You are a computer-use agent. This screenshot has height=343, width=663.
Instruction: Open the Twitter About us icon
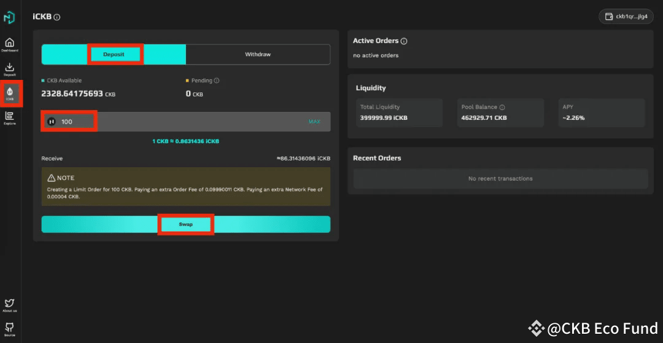click(x=9, y=304)
